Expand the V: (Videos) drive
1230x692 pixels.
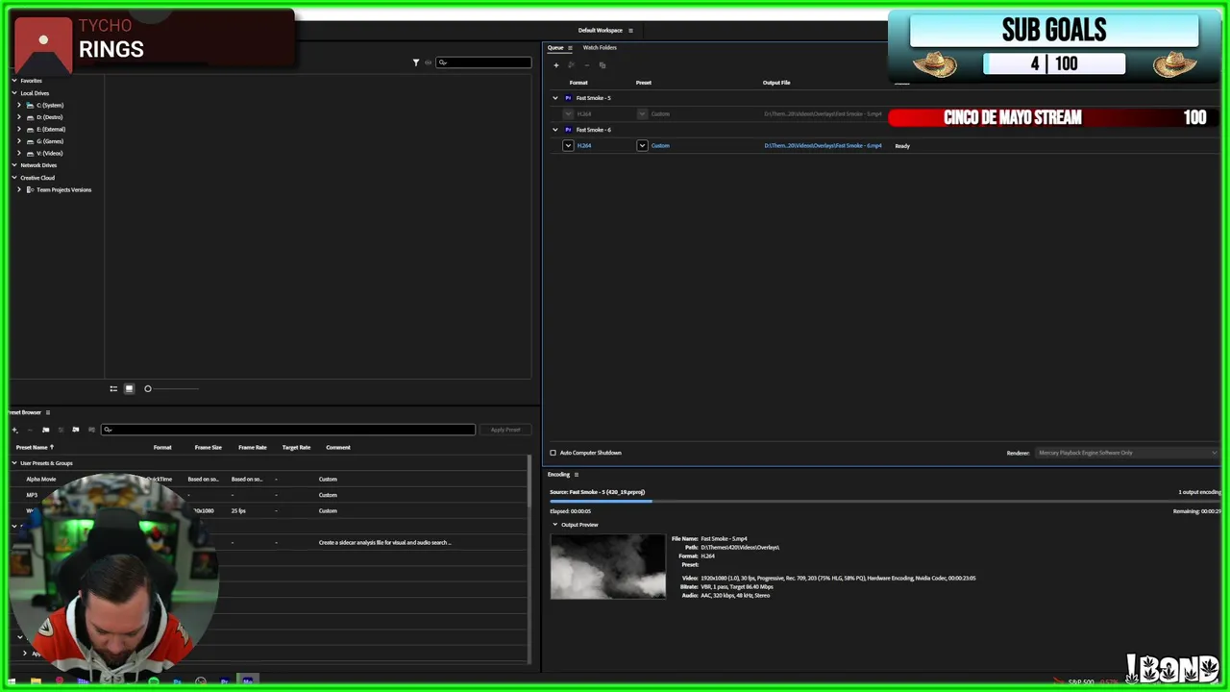coord(19,154)
